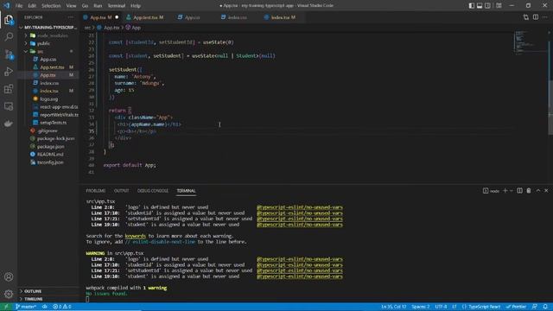Toggle bottom panel layout button
Screen dimensions: 553x311
[x=480, y=6]
